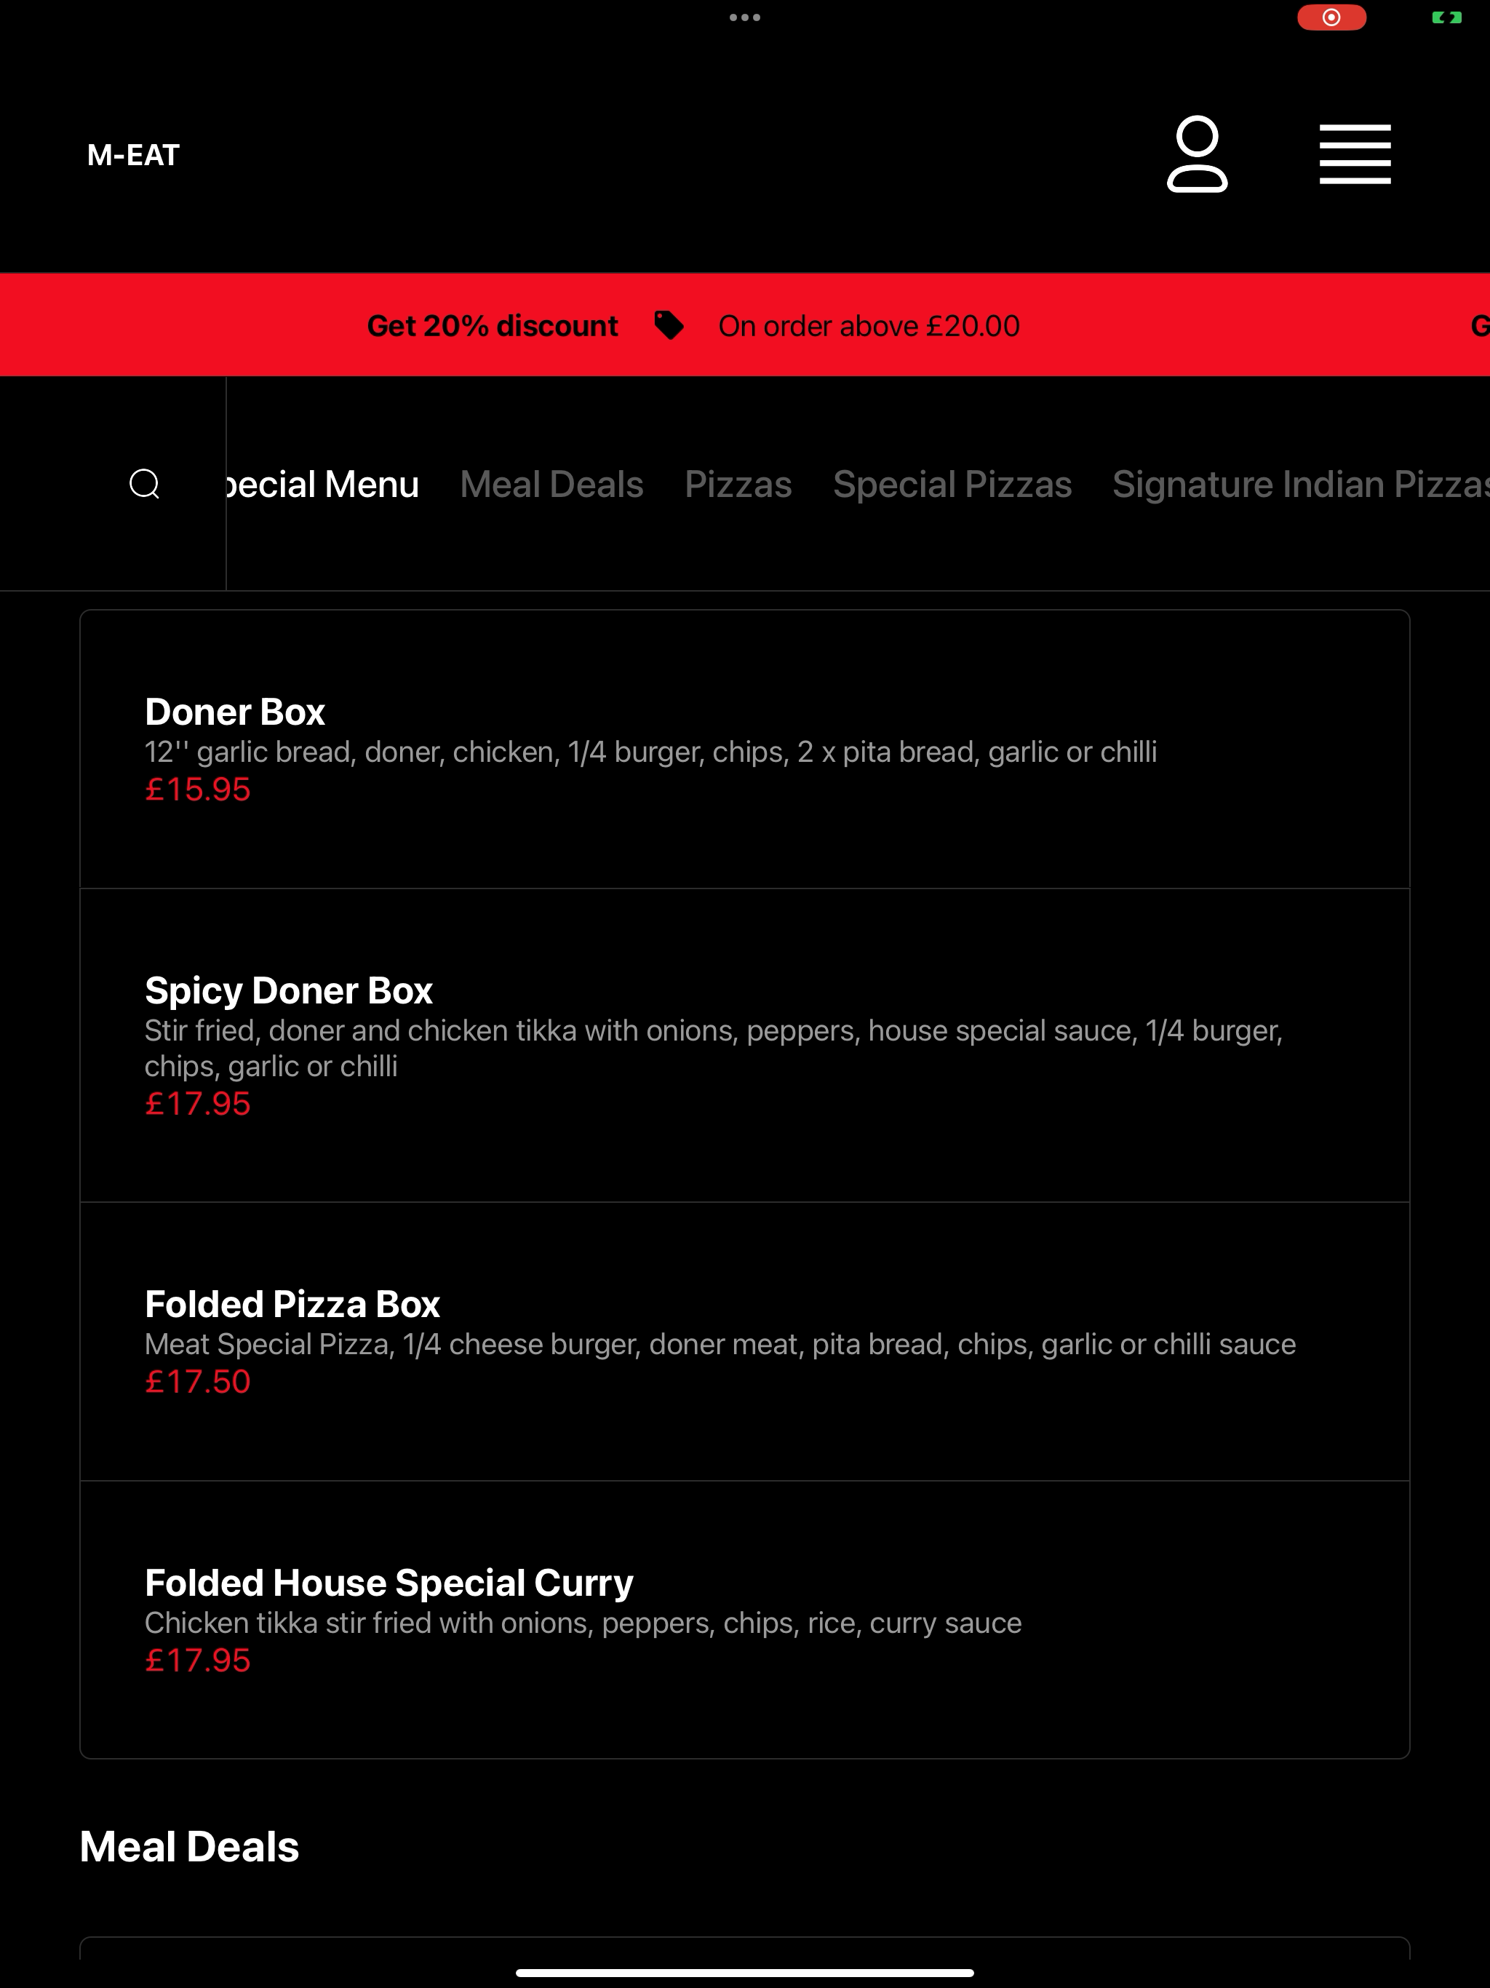Click the £15.95 Doner Box price
Viewport: 1490px width, 1988px height.
click(x=198, y=789)
